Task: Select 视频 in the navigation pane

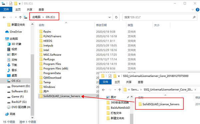Action: pyautogui.click(x=12, y=49)
